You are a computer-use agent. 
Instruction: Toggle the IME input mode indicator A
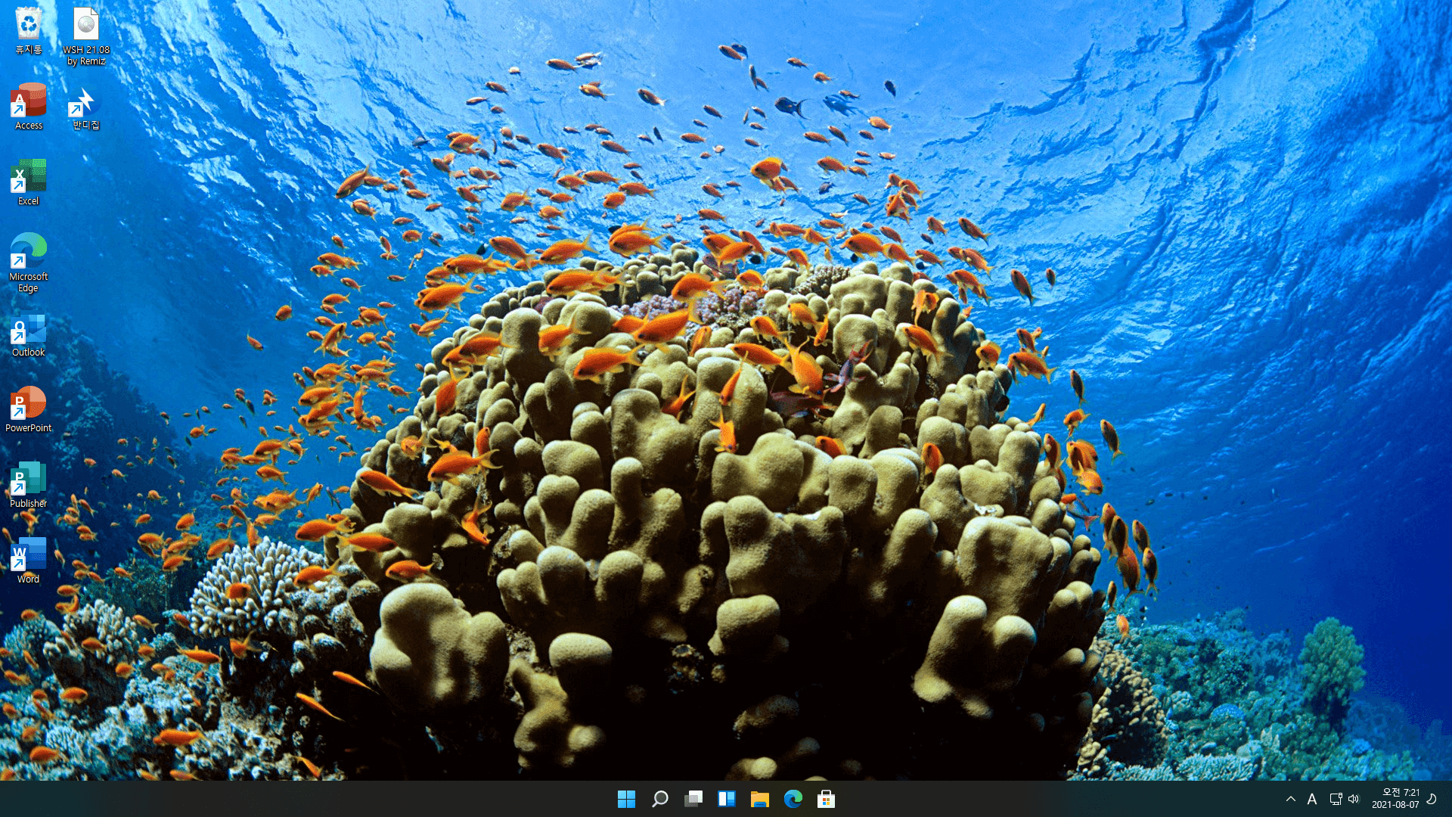[1312, 799]
